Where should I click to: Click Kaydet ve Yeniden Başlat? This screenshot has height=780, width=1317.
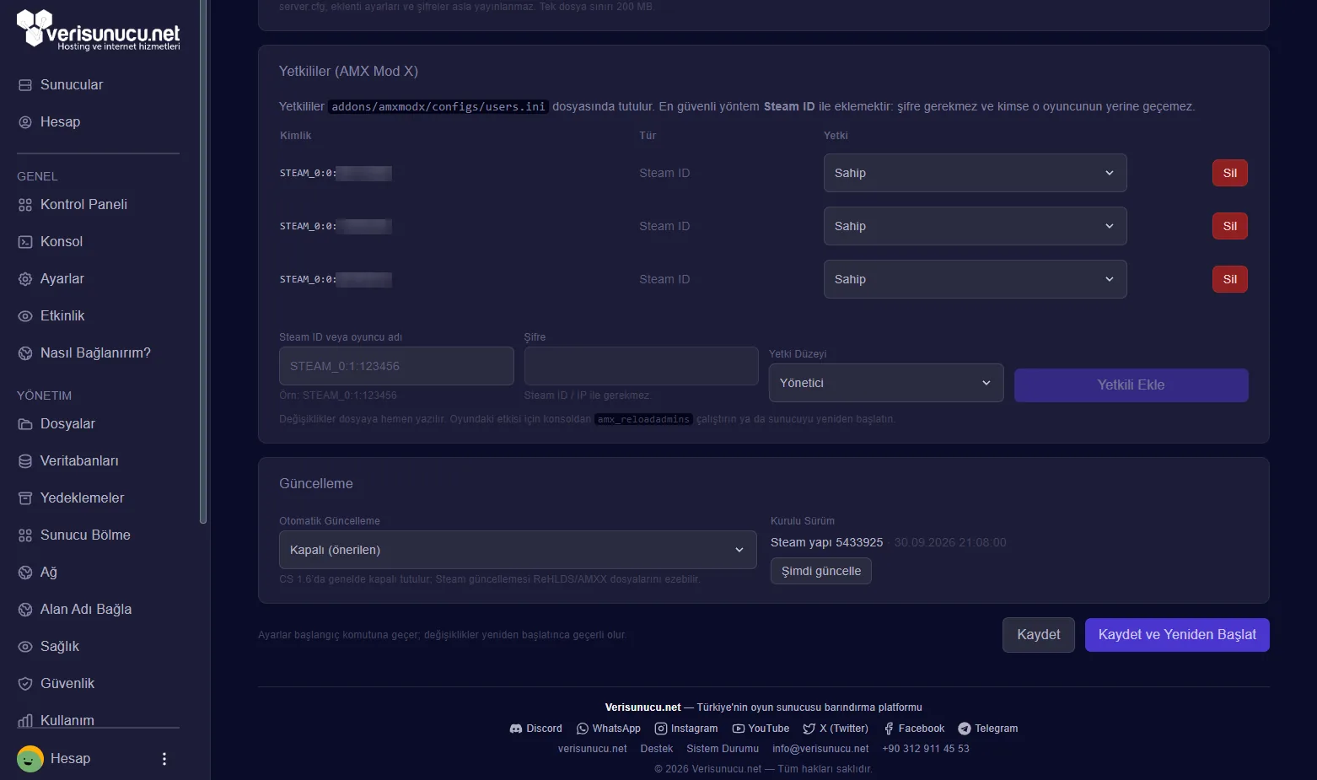1177,635
